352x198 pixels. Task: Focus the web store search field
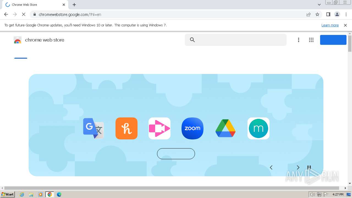(236, 40)
